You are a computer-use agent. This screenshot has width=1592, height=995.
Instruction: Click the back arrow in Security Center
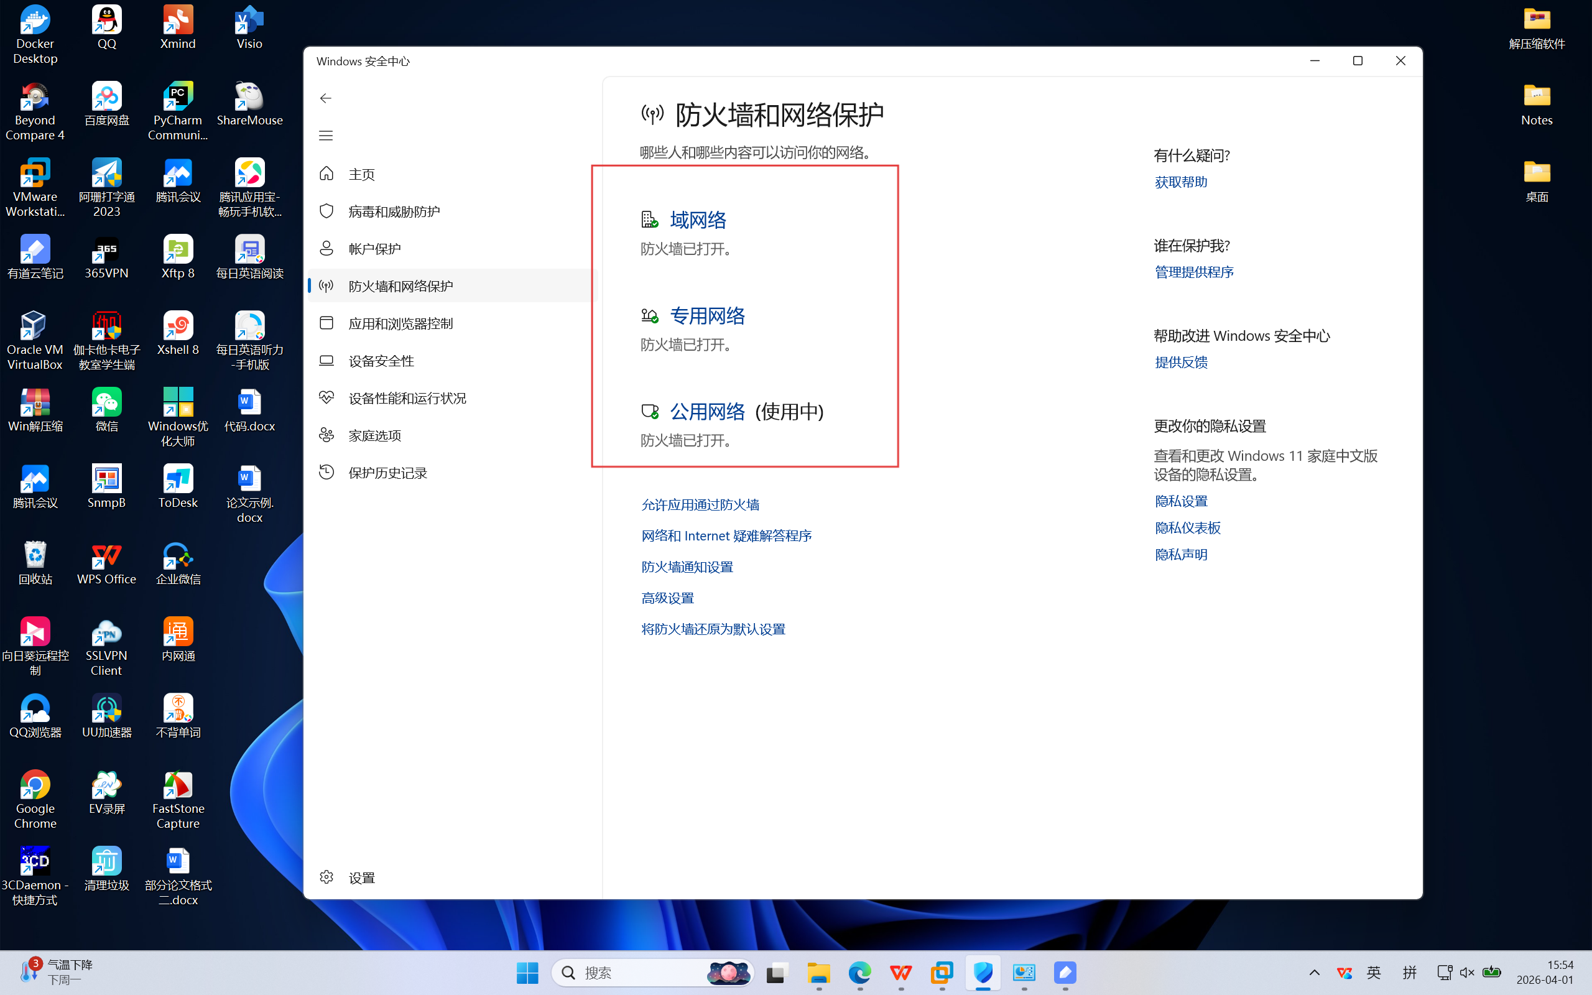(x=326, y=98)
